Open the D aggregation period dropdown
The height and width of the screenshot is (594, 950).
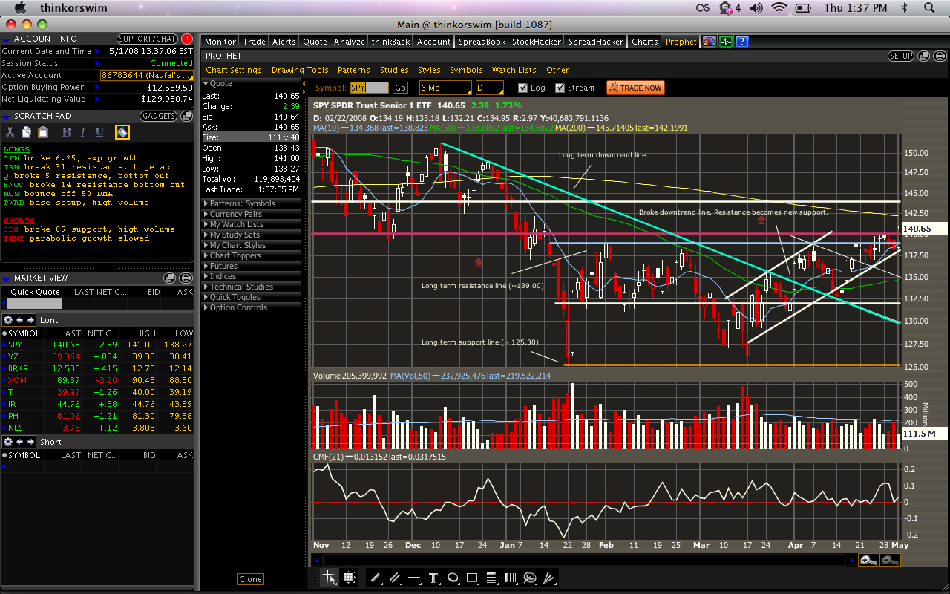490,88
